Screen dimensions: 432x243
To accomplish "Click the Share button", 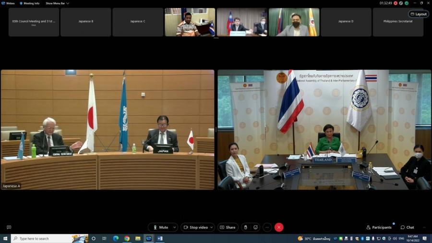I will 228,227.
